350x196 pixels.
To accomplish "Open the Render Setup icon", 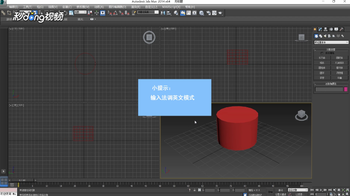I will point(209,13).
